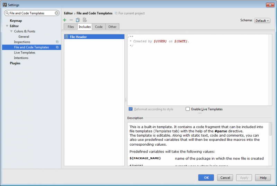277x186 pixels.
Task: Click the project icon beside File and Code Templates
Action: (x=57, y=47)
